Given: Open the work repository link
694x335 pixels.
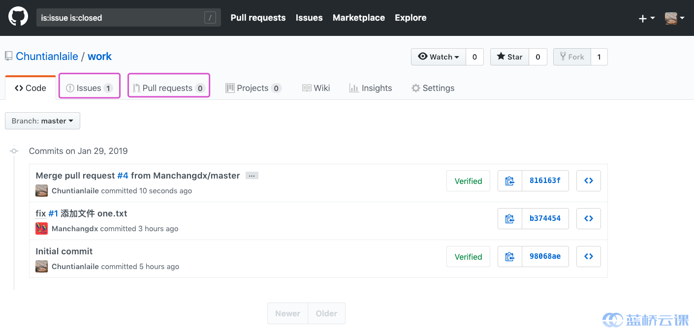Looking at the screenshot, I should [x=99, y=57].
